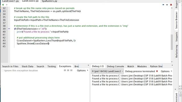Select the Debug I/O tab

pyautogui.click(x=98, y=66)
